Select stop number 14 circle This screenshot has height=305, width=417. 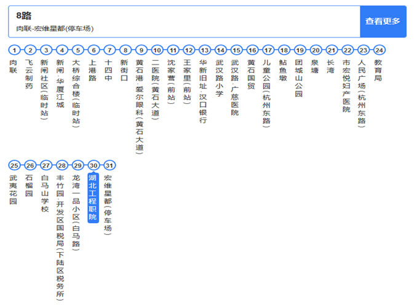pos(220,50)
